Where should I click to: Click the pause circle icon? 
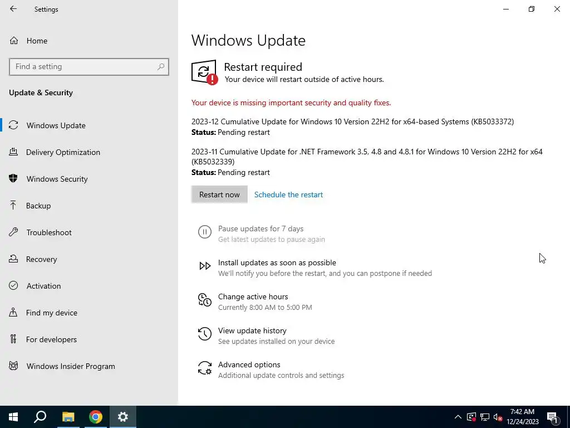205,232
